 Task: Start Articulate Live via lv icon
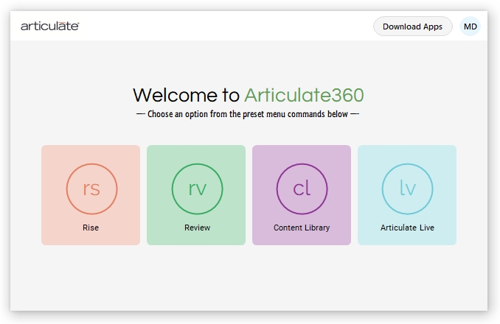click(407, 189)
